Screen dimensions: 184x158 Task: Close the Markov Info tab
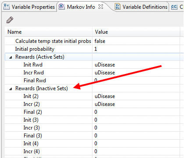(101, 7)
